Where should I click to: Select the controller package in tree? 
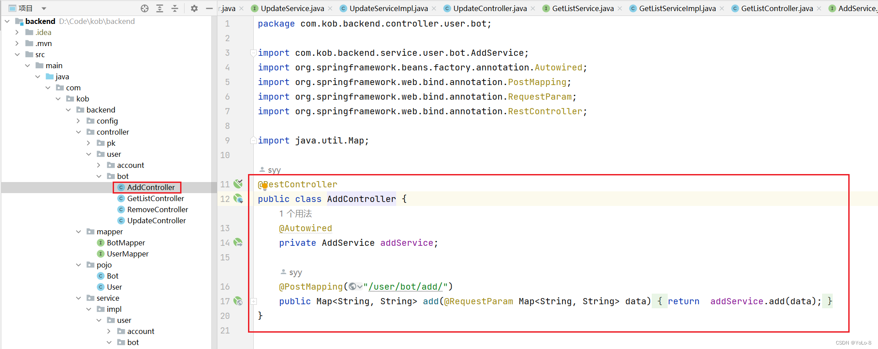pyautogui.click(x=113, y=132)
